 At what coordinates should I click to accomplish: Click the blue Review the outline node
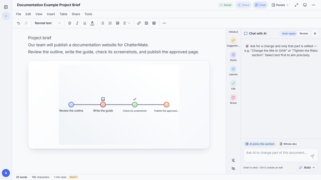coord(71,105)
